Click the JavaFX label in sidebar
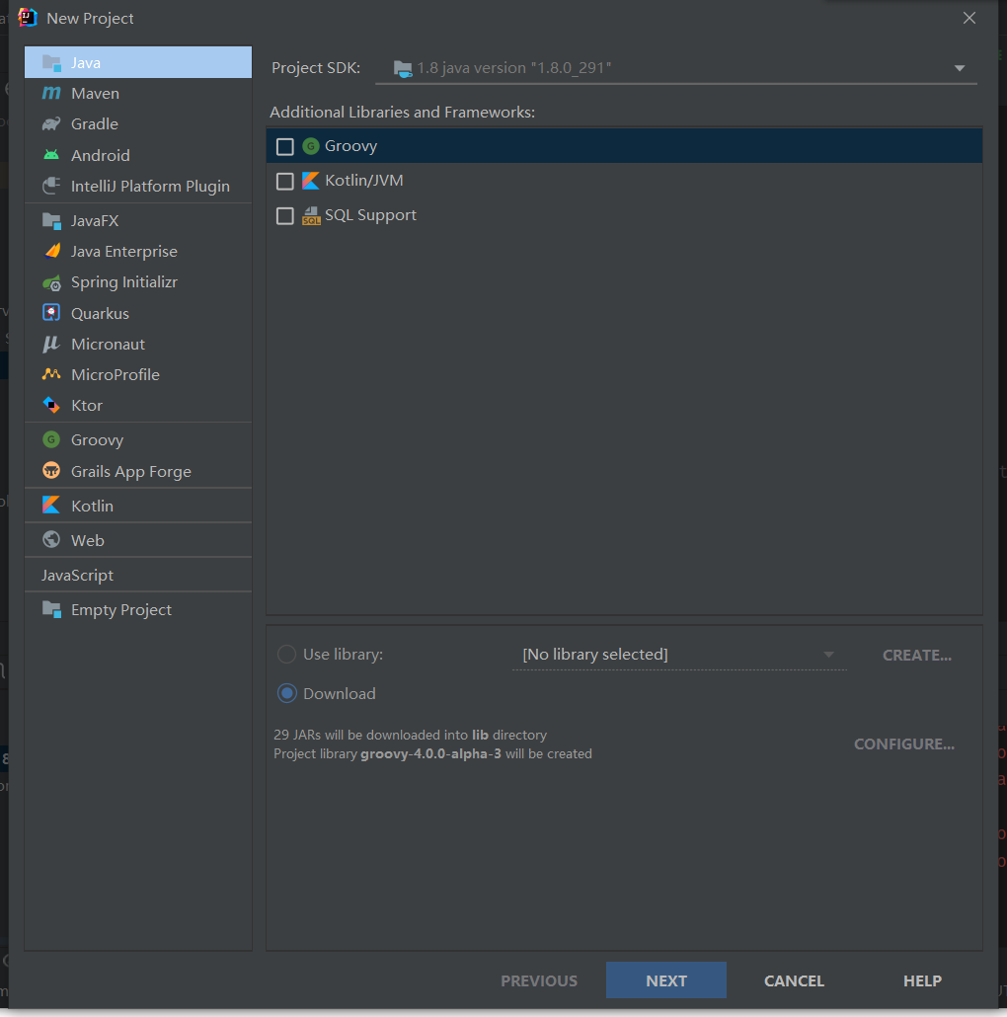Image resolution: width=1007 pixels, height=1017 pixels. click(95, 220)
